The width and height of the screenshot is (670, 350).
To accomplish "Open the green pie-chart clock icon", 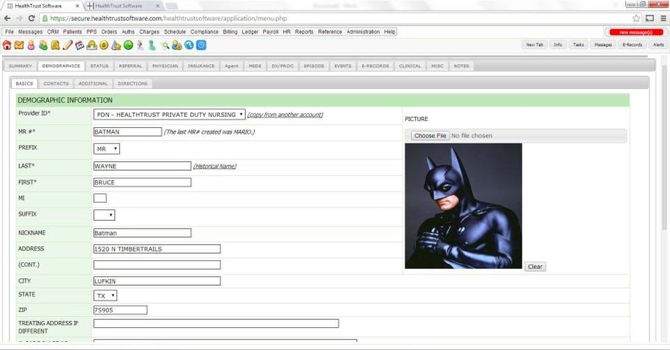I will tap(128, 46).
